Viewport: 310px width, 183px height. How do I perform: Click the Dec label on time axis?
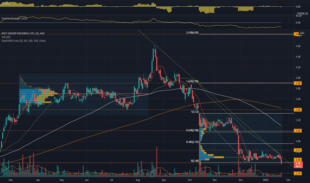(x=240, y=180)
